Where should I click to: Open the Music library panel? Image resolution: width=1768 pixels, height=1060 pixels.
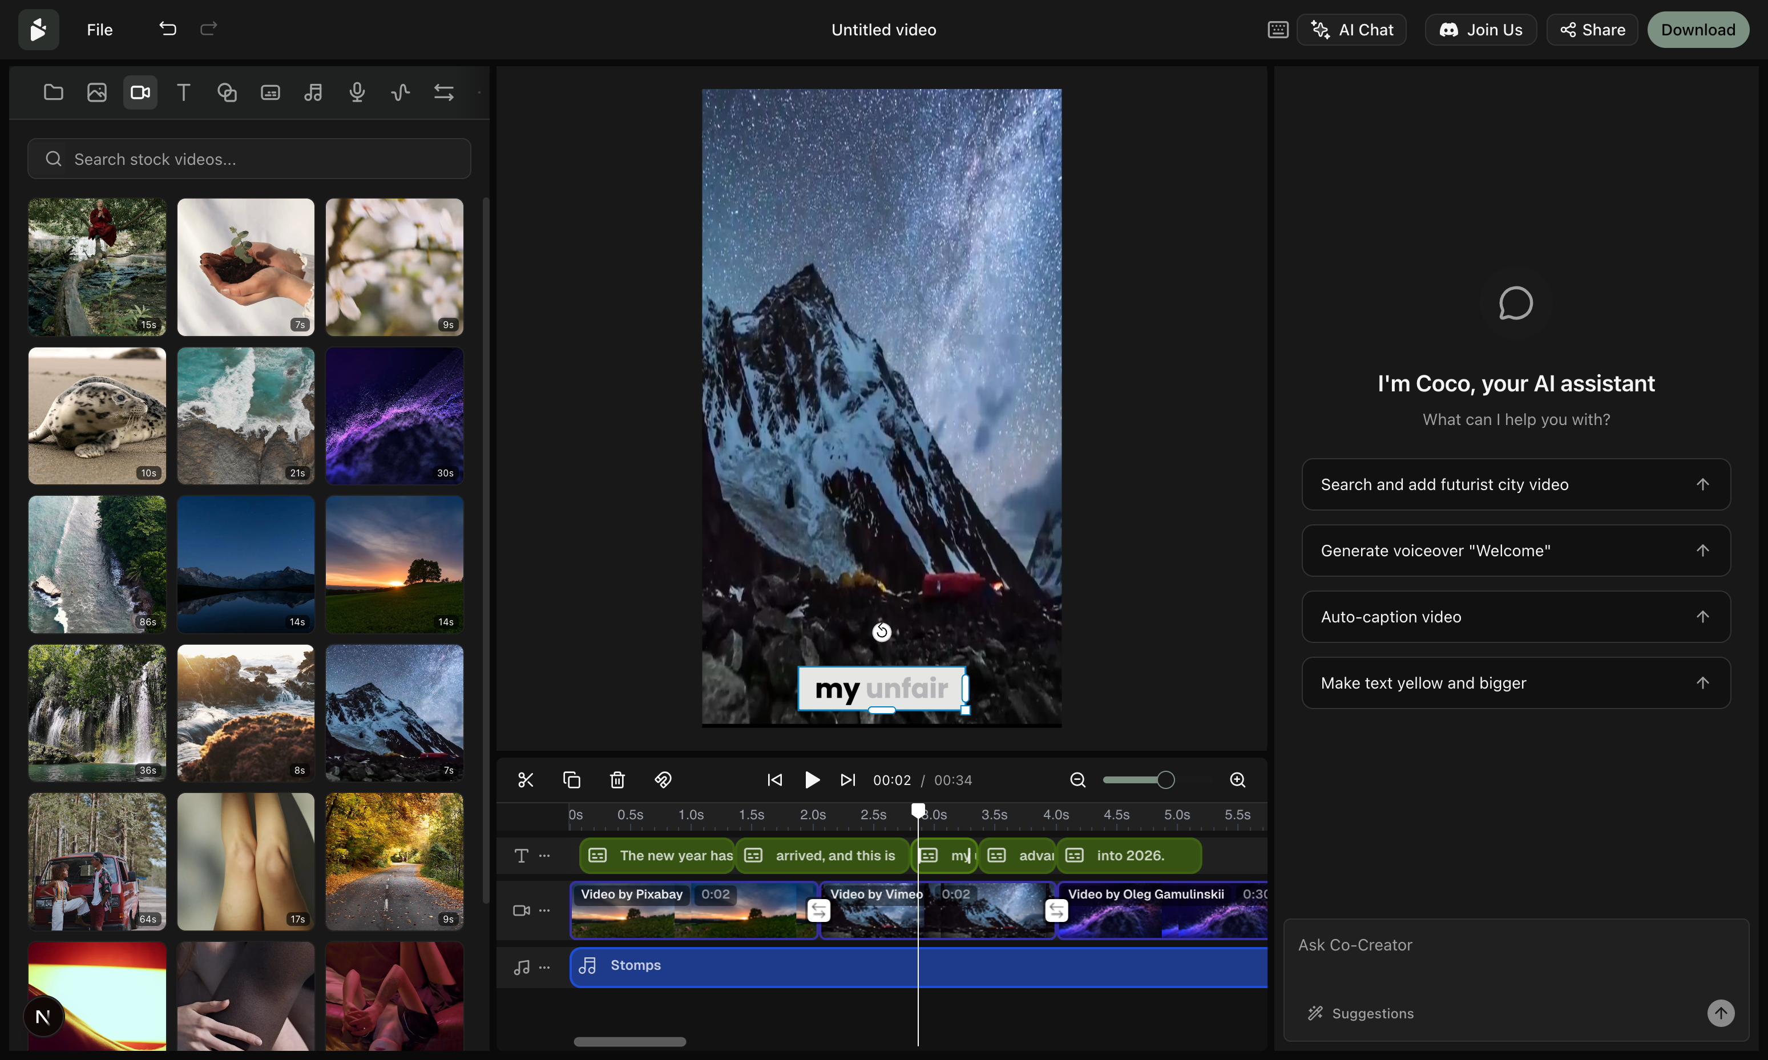pos(313,92)
